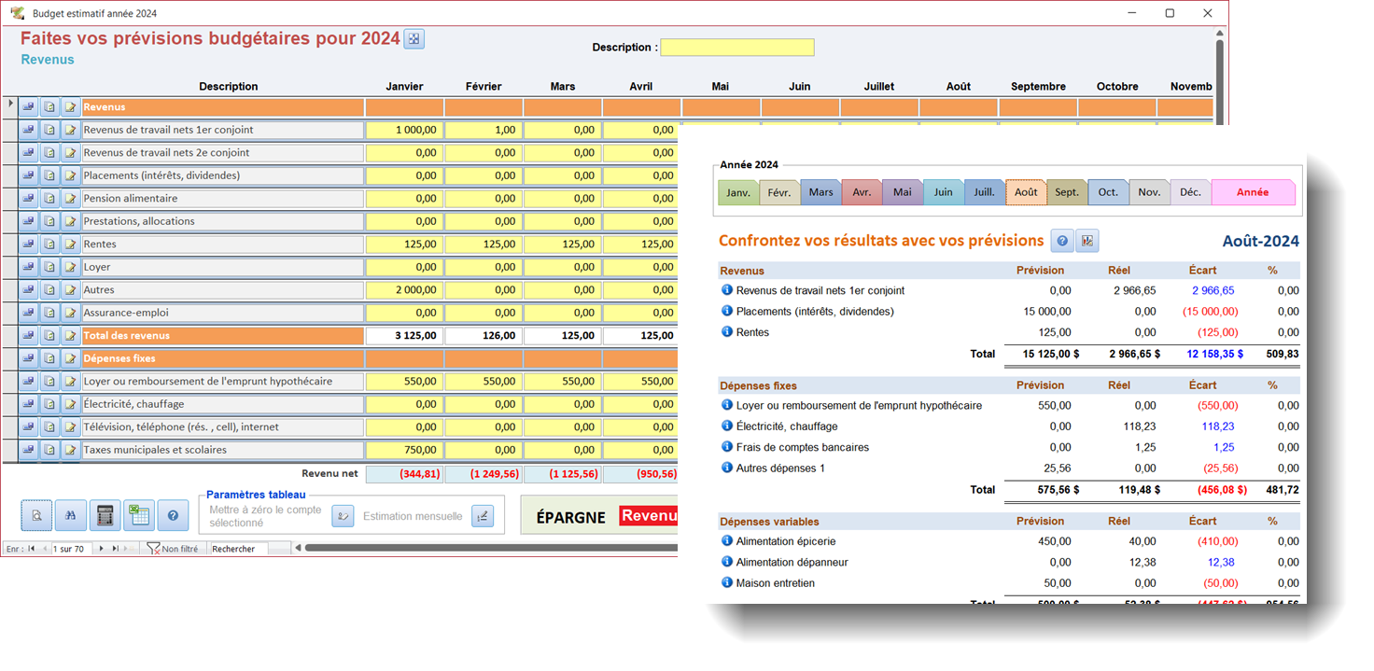The image size is (1374, 671).
Task: Select the Janv. month tab
Action: tap(738, 192)
